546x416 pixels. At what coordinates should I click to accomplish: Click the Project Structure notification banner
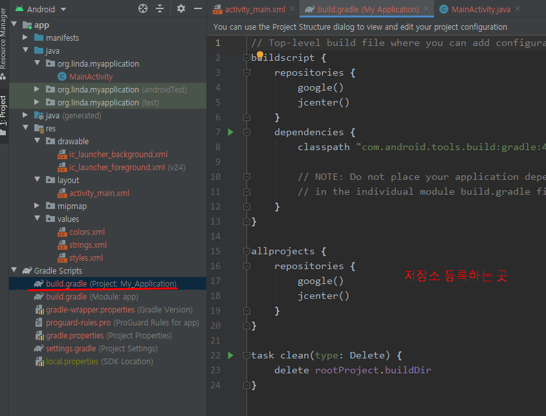coord(377,27)
